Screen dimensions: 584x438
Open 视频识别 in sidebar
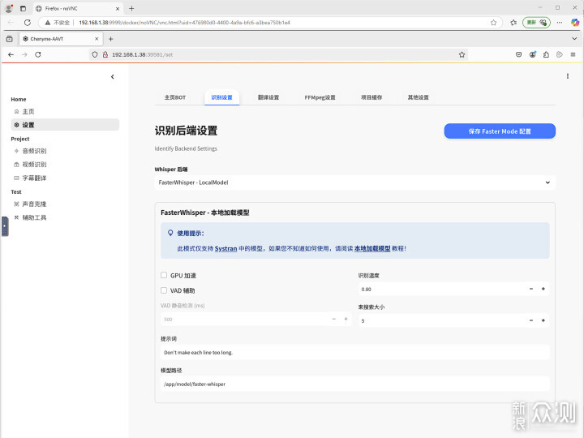(65, 164)
